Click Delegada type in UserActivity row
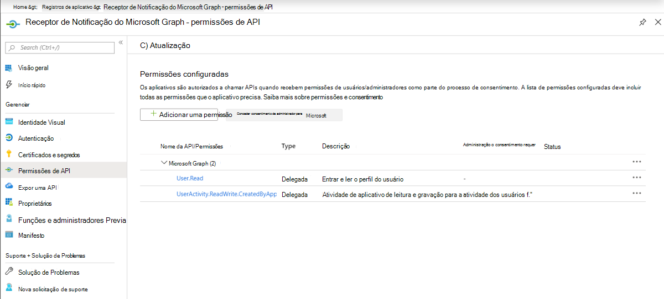 pos(294,195)
